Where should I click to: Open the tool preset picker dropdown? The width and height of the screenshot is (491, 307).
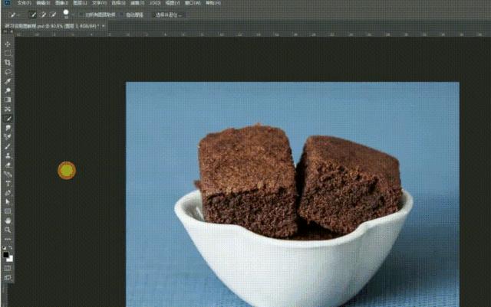point(18,15)
